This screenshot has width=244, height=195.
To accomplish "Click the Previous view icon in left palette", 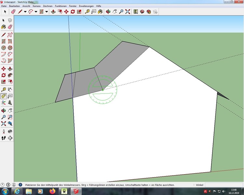I will 10,123.
